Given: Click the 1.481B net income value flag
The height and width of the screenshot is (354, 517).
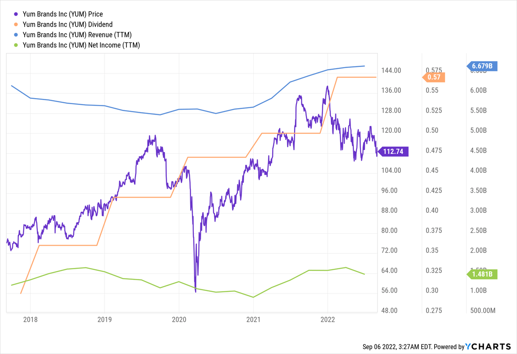Looking at the screenshot, I should 482,274.
